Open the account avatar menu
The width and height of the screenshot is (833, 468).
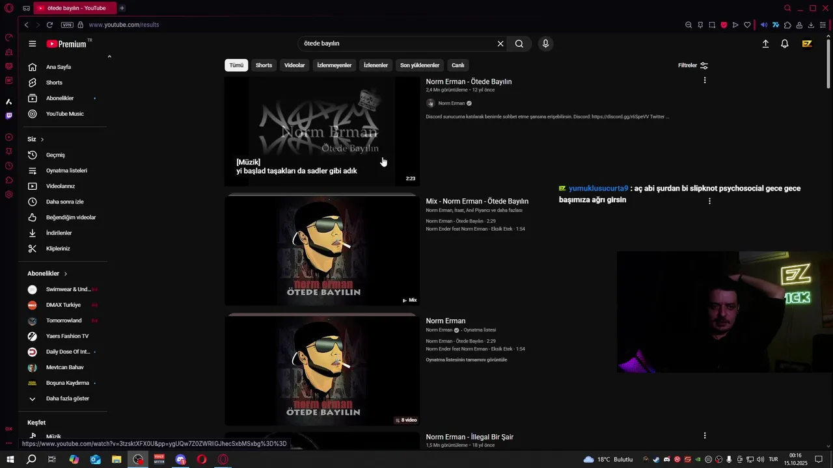[807, 44]
